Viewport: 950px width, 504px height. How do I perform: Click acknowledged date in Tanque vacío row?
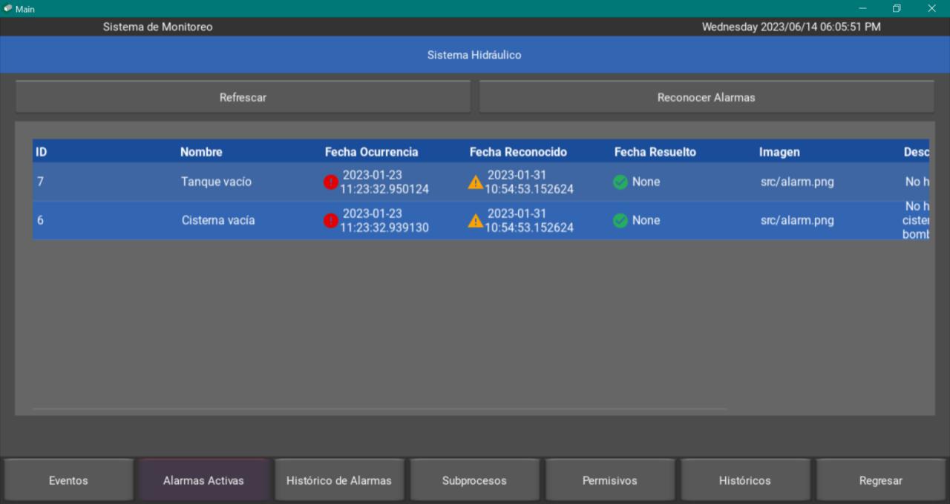[529, 182]
